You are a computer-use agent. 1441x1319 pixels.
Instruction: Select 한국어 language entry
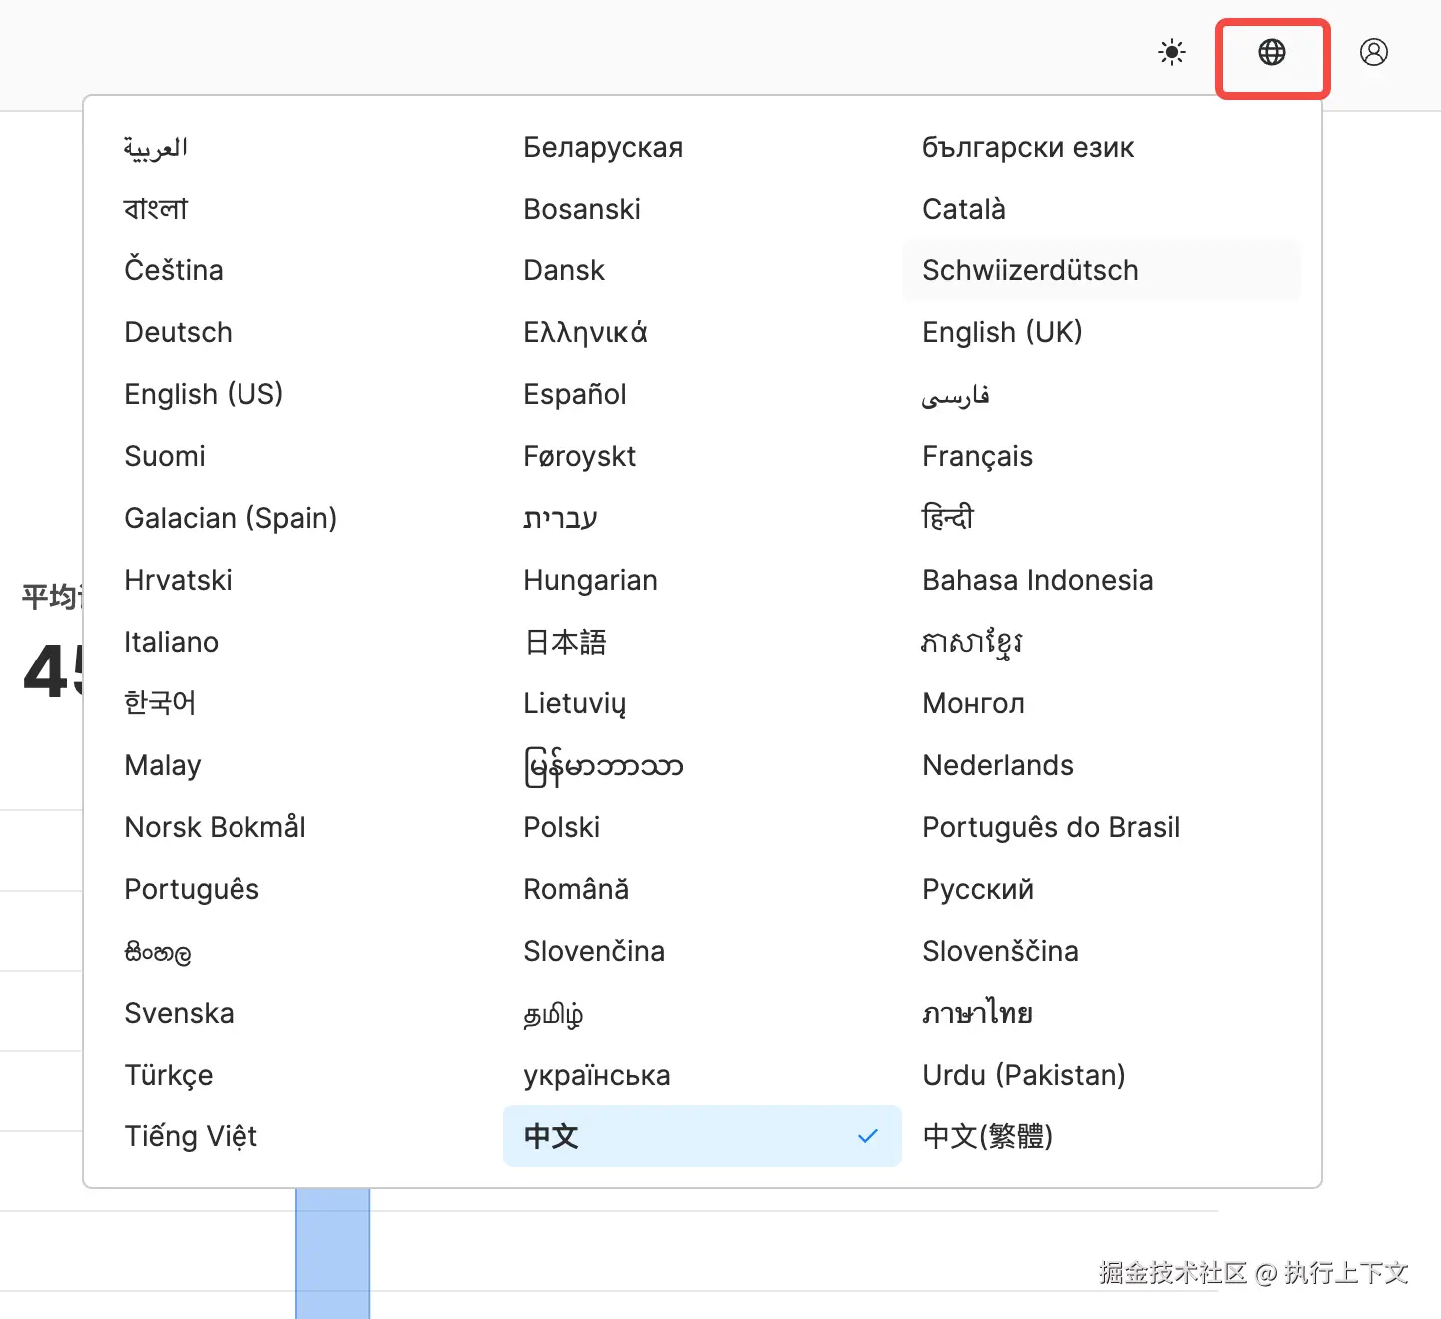tap(160, 703)
